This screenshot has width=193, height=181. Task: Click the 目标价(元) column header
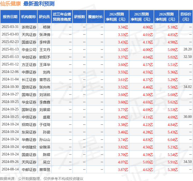tap(186, 17)
